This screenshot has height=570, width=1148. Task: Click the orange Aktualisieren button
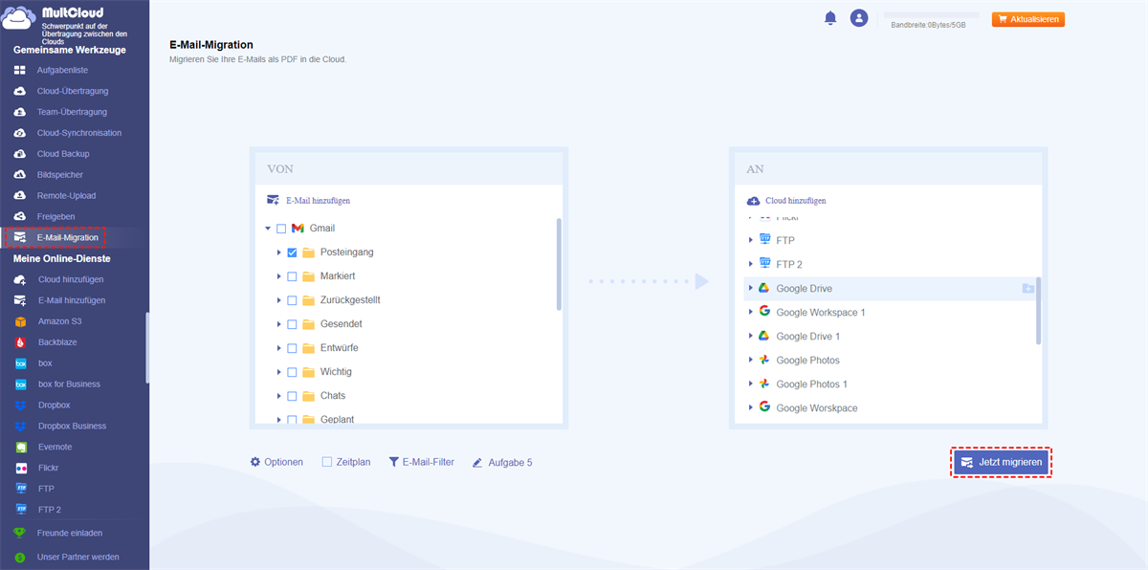[x=1028, y=19]
